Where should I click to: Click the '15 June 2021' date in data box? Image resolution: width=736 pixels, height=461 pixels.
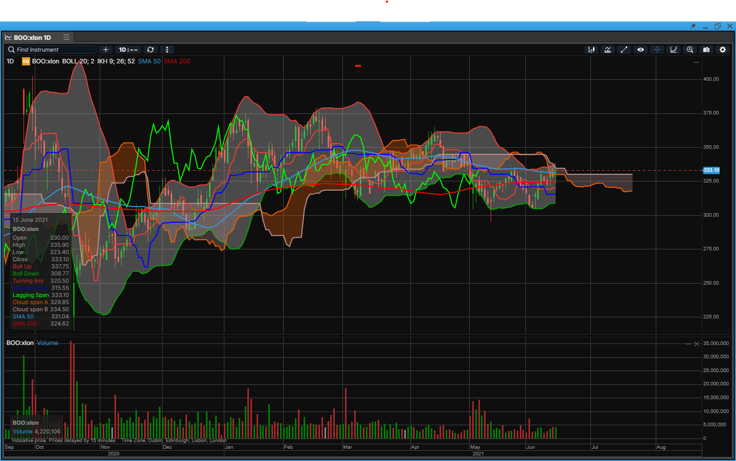pyautogui.click(x=30, y=220)
